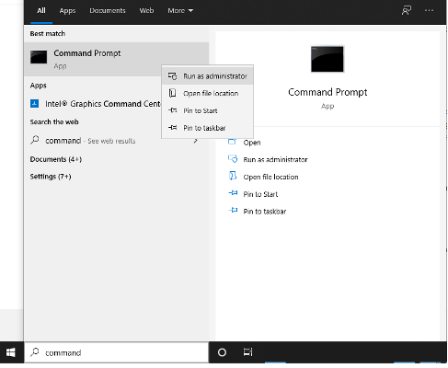Show Settings (7+) results
The height and width of the screenshot is (368, 448).
pos(51,177)
